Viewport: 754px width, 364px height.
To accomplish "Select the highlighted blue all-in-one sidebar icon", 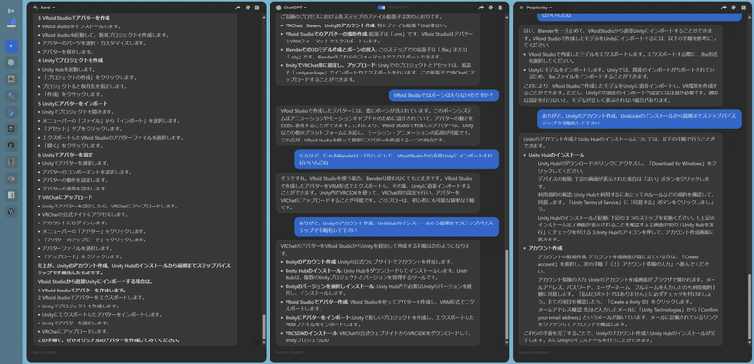I will tap(11, 45).
